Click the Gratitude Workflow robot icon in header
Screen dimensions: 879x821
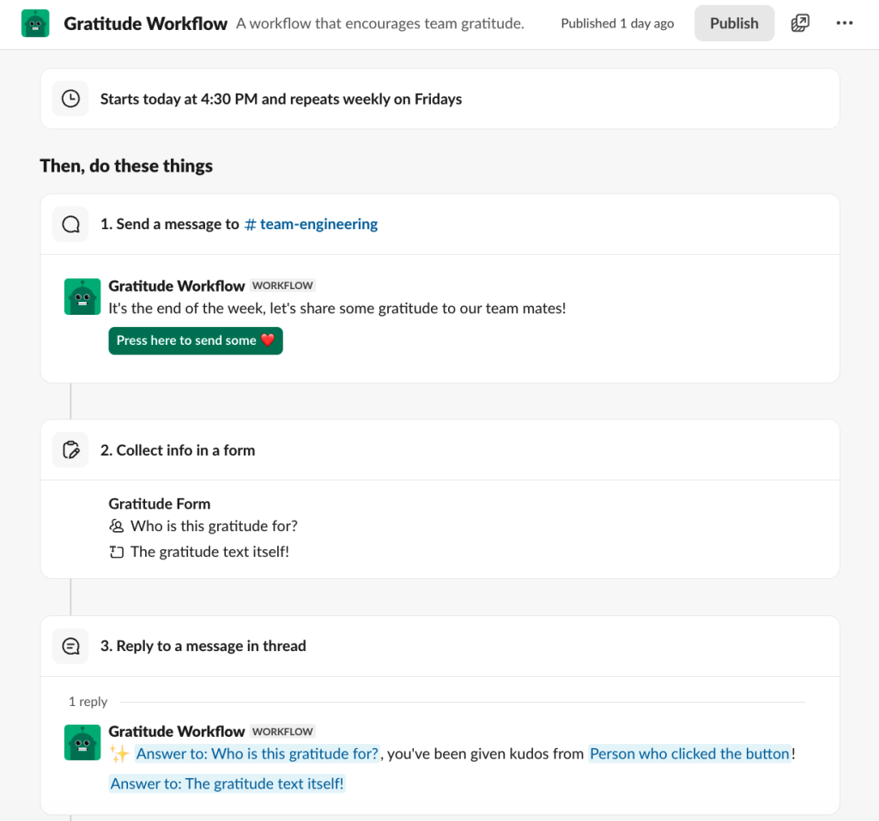(x=35, y=23)
